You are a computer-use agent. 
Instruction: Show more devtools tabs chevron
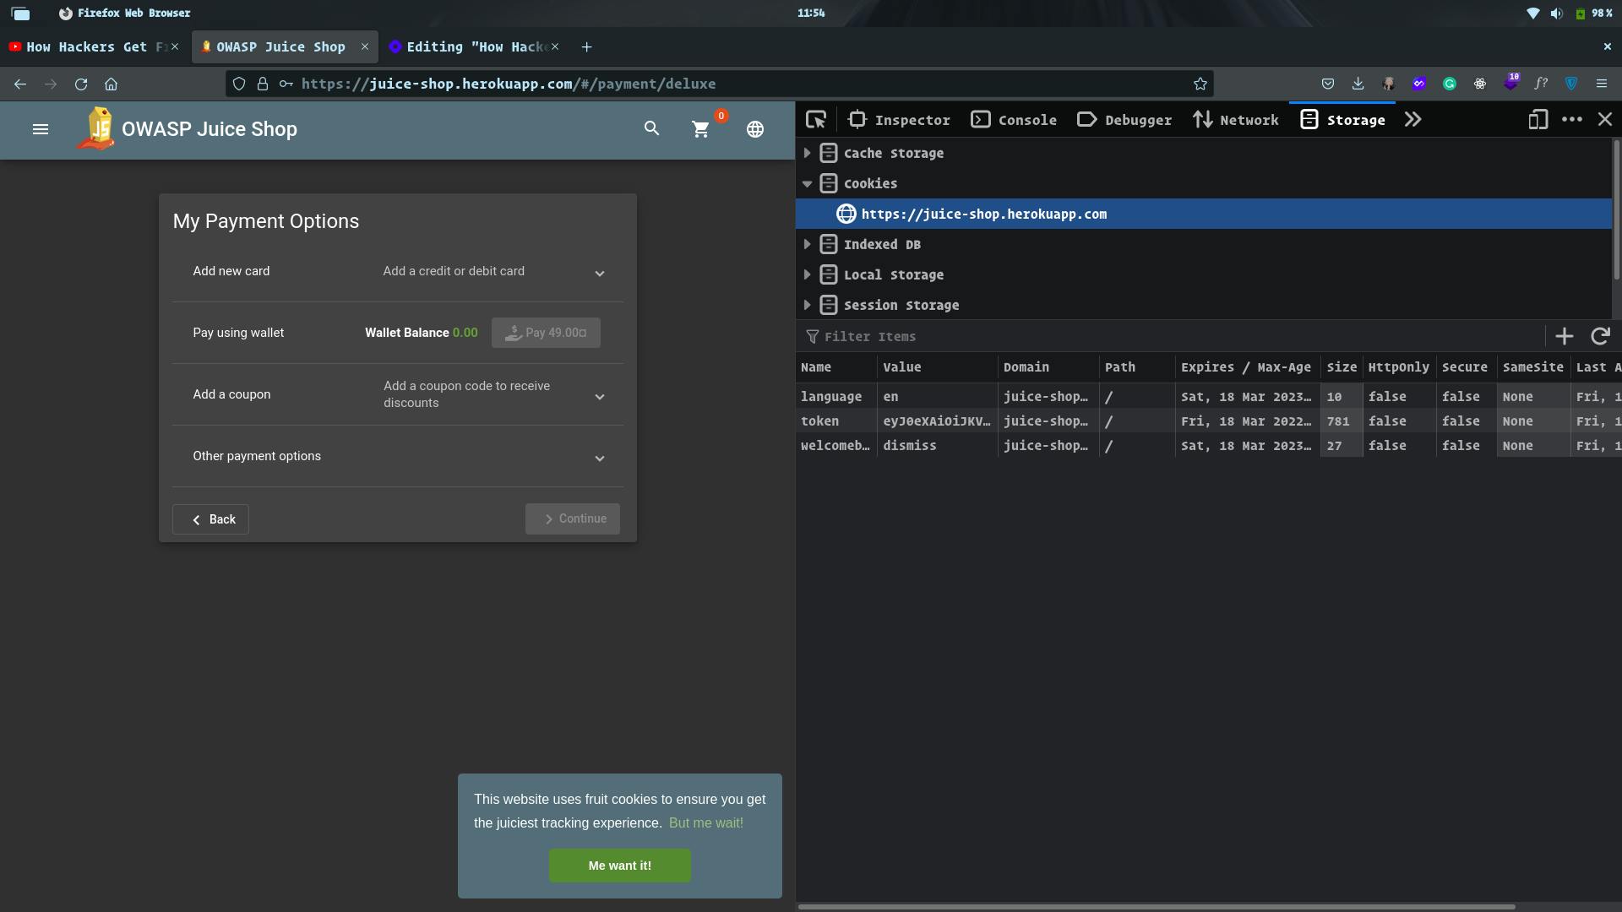[1412, 120]
